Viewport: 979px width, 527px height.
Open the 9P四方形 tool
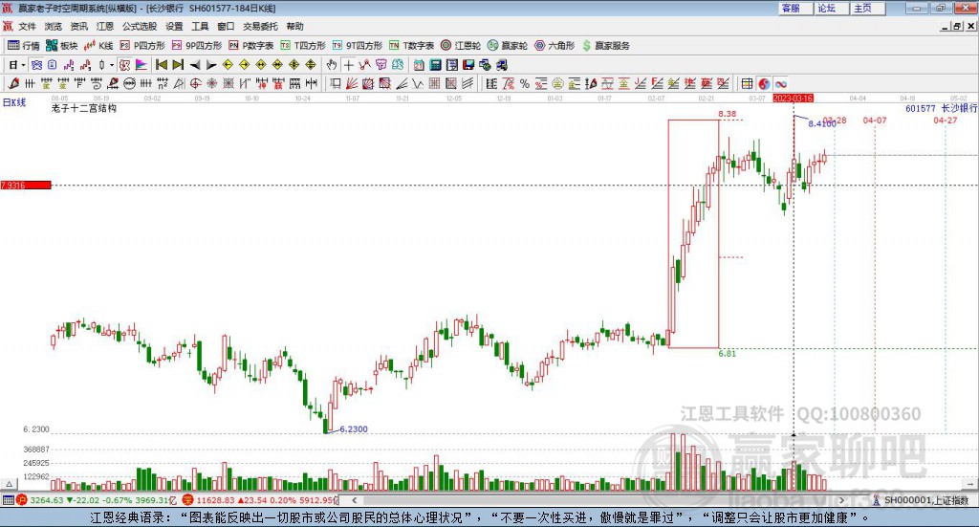pyautogui.click(x=197, y=46)
